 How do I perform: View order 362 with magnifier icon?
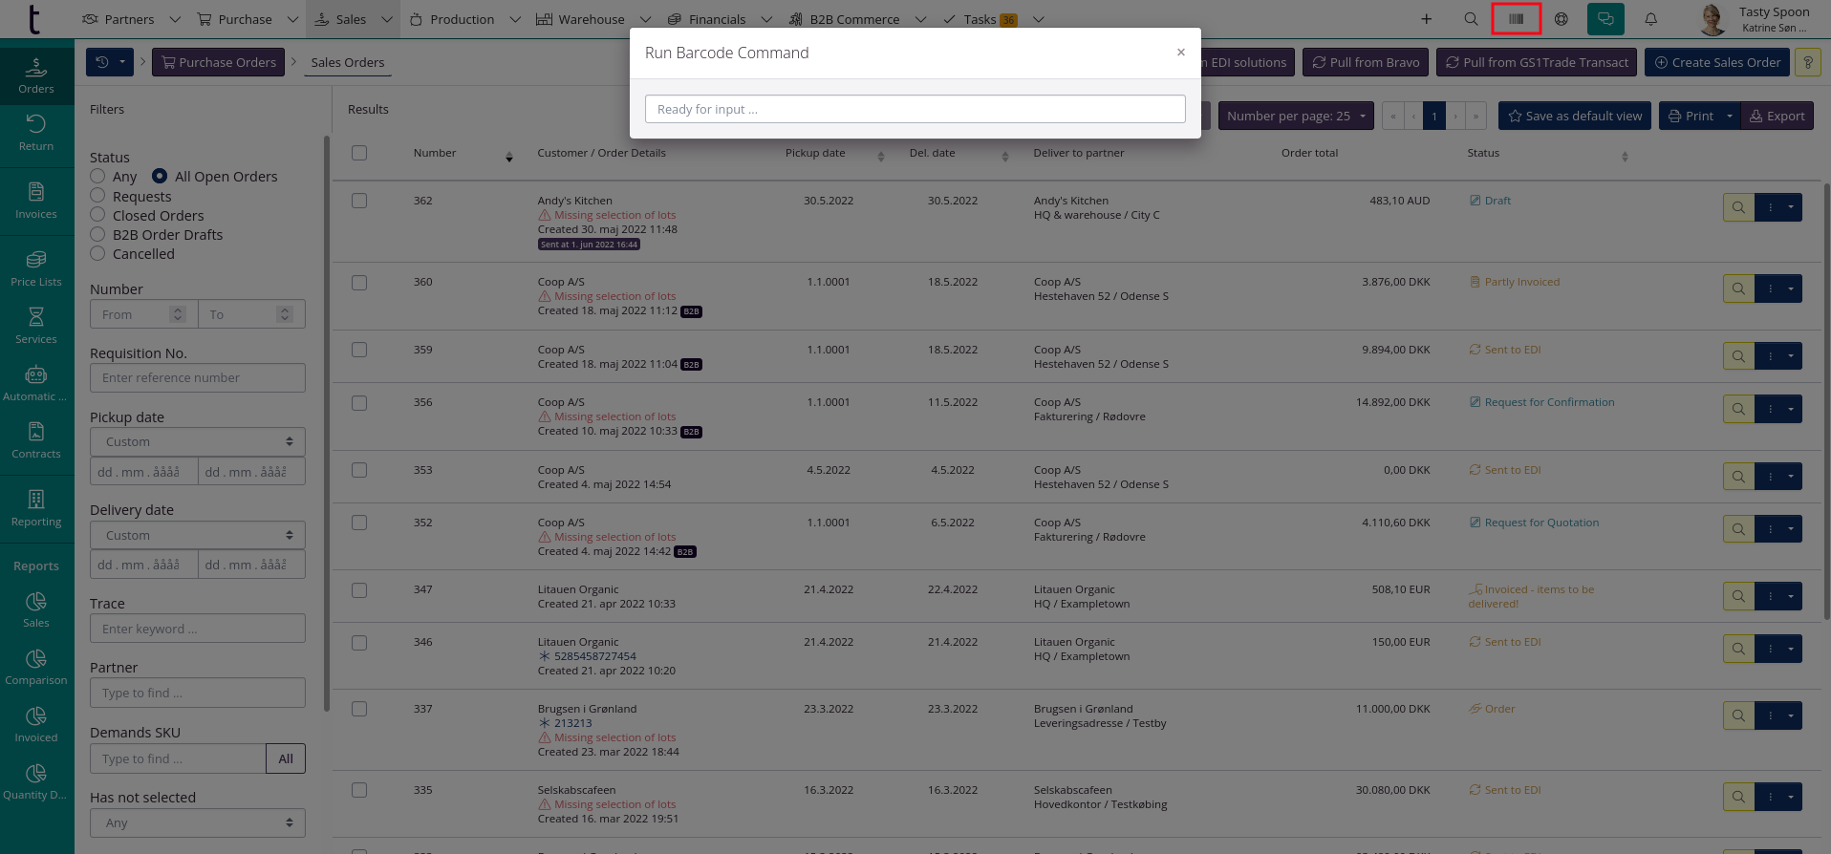click(1738, 207)
